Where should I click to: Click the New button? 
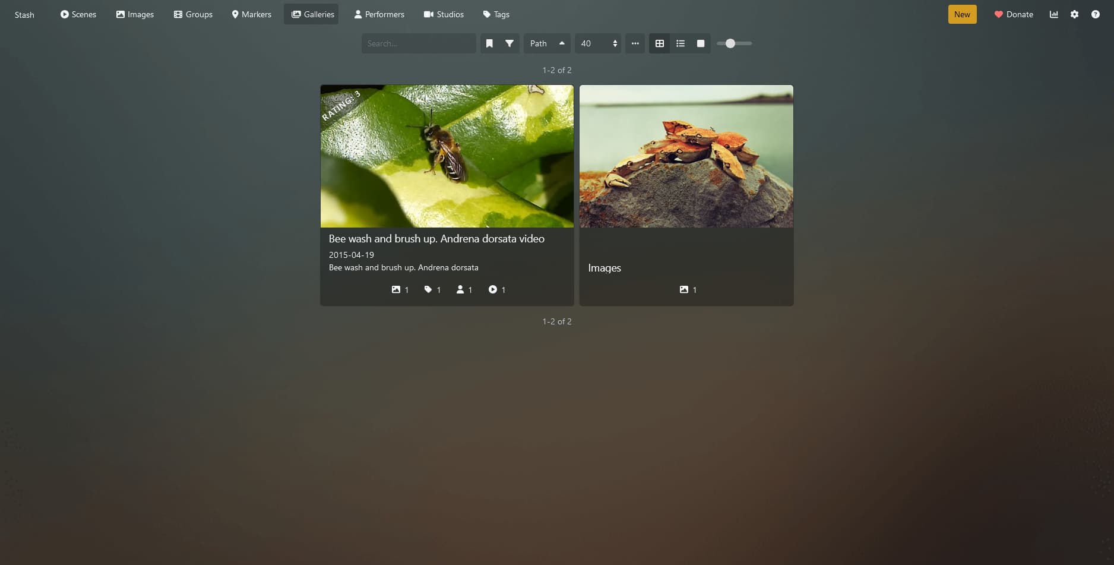962,14
